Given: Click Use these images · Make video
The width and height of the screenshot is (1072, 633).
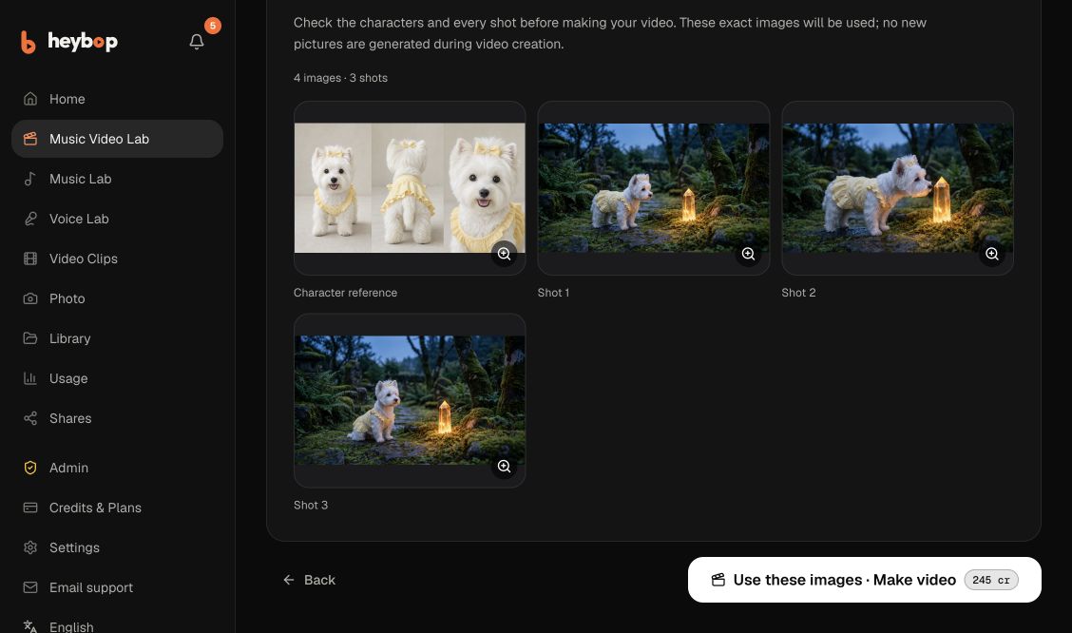Looking at the screenshot, I should click(x=864, y=580).
